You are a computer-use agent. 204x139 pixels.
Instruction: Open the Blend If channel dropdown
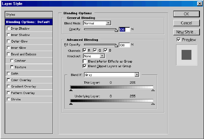point(112,75)
